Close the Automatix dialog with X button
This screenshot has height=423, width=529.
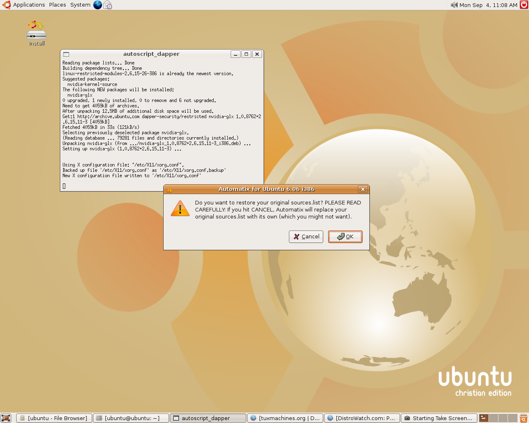[x=363, y=189]
